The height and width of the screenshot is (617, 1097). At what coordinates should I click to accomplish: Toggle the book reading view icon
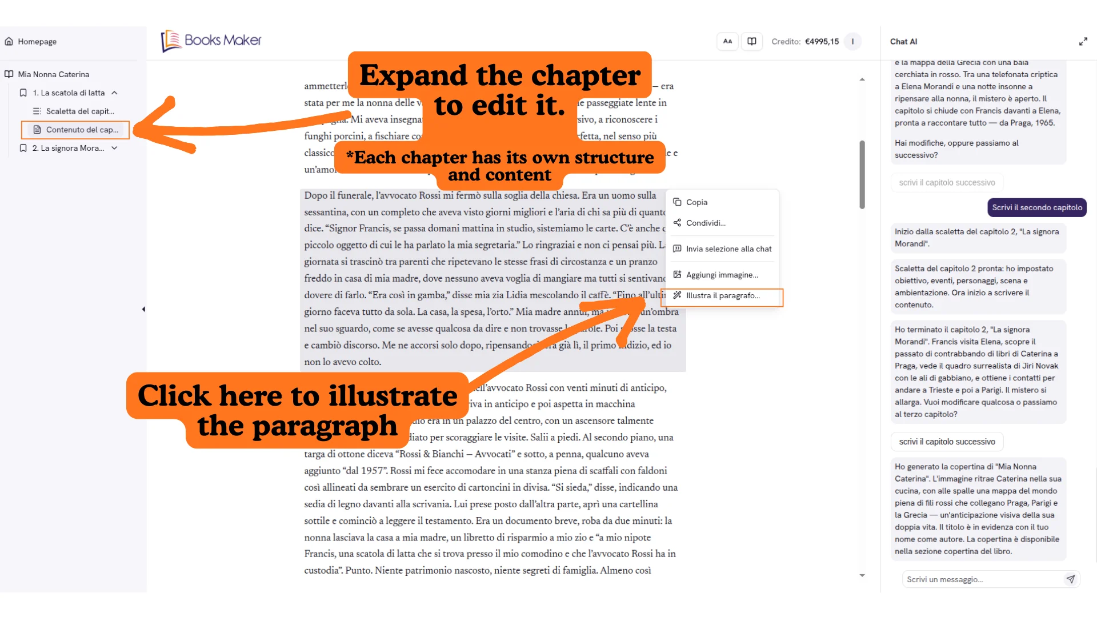pos(752,41)
